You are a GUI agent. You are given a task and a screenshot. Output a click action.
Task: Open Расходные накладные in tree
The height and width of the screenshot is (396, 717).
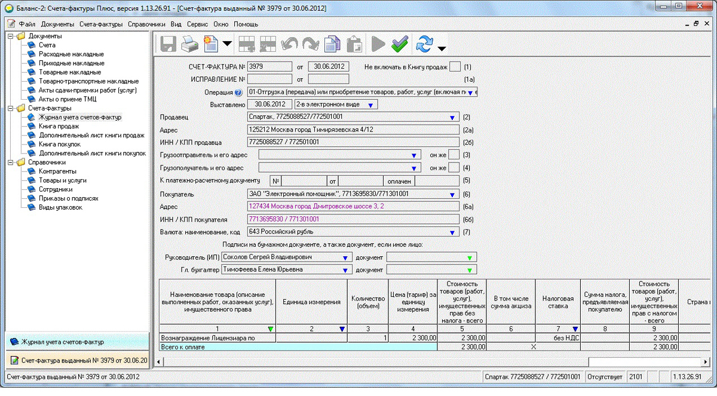pos(71,54)
